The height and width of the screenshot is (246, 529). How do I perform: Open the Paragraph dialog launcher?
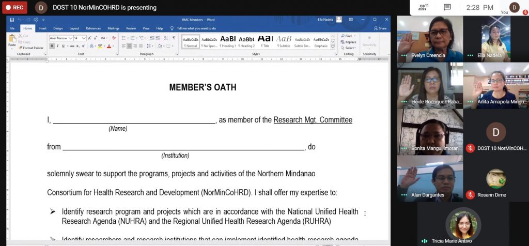click(177, 54)
